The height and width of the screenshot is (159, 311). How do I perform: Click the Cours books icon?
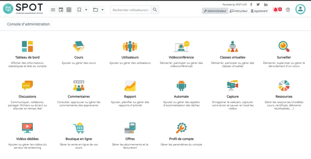click(x=79, y=47)
